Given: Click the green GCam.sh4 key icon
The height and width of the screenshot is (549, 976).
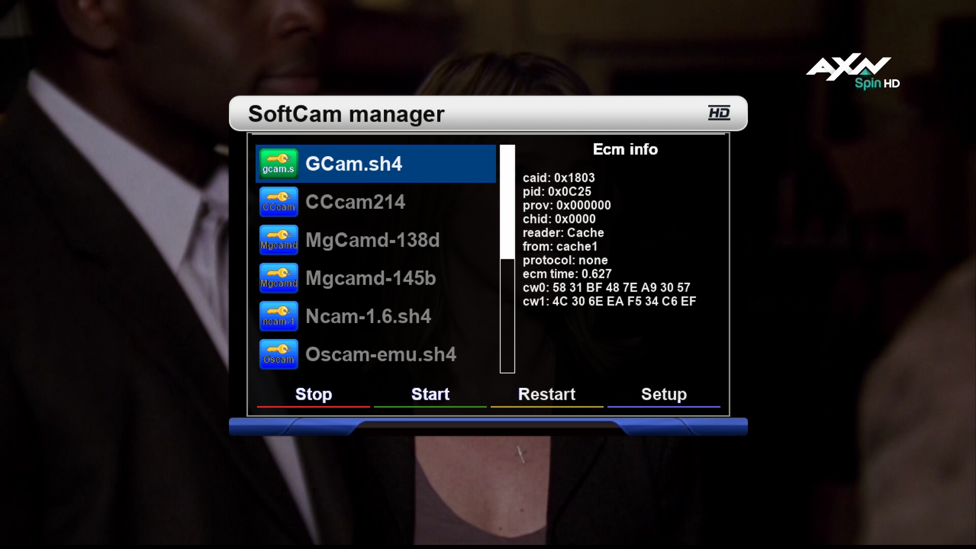Looking at the screenshot, I should (x=279, y=164).
